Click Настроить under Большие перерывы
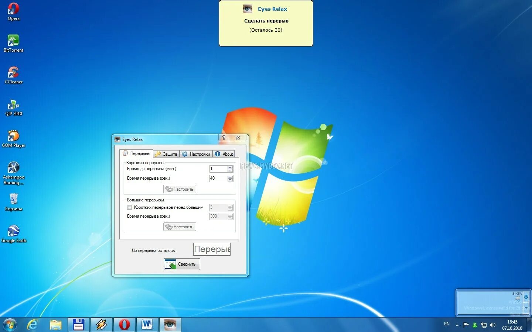The width and height of the screenshot is (532, 332). [x=180, y=227]
